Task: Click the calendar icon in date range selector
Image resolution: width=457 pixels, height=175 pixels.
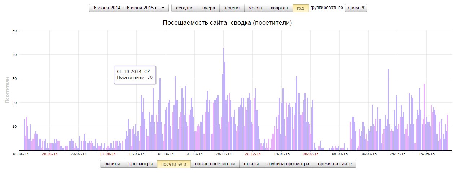Action: pyautogui.click(x=158, y=8)
